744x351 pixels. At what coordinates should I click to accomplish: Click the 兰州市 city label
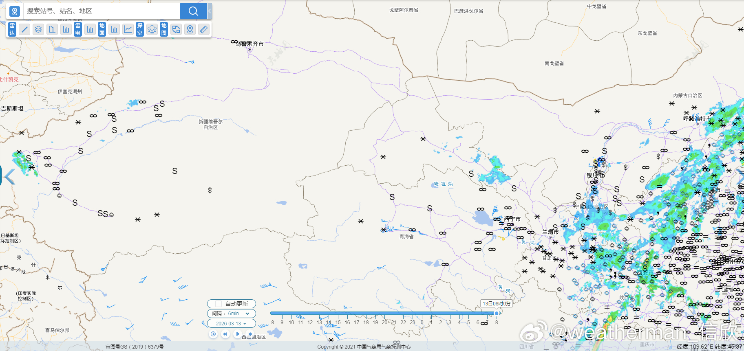pyautogui.click(x=550, y=231)
